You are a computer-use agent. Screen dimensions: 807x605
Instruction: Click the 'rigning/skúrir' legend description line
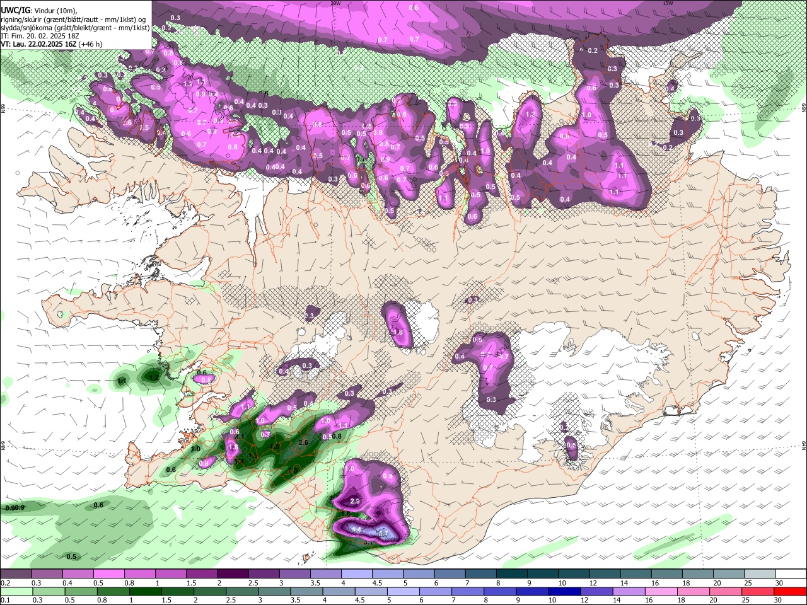(73, 19)
